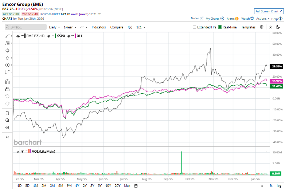285x192 pixels.
Task: Open chart type line style icon
Action: (x=82, y=27)
